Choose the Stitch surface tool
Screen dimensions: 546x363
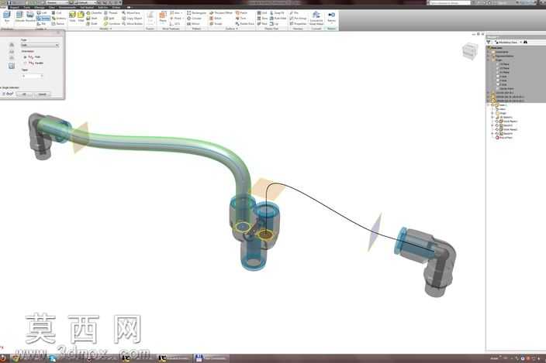216,19
